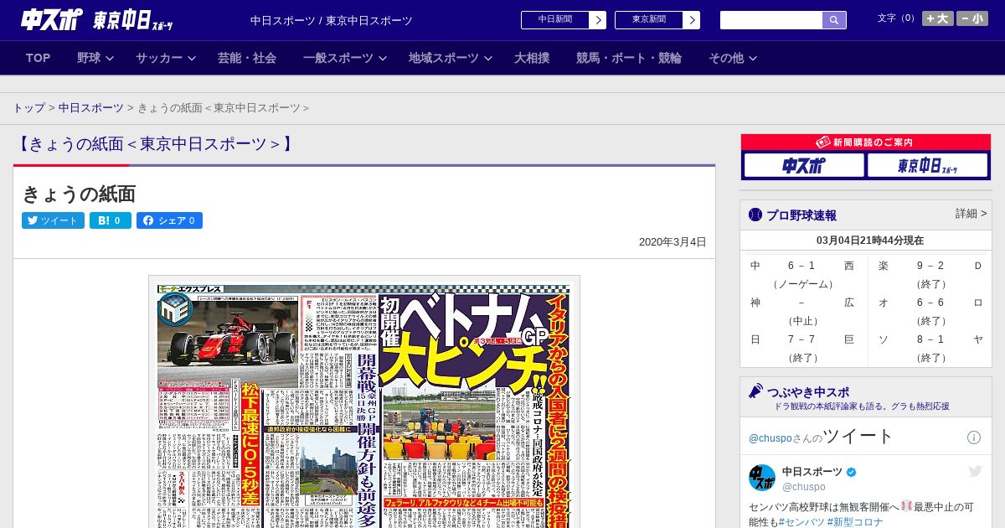Click the プロ野球速報 heading
This screenshot has width=1005, height=528.
[x=801, y=215]
